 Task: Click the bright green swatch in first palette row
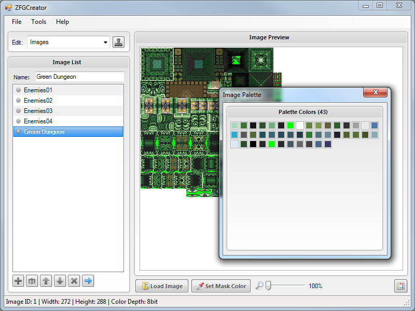tap(290, 125)
